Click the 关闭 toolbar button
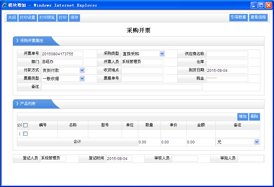 [x=12, y=18]
